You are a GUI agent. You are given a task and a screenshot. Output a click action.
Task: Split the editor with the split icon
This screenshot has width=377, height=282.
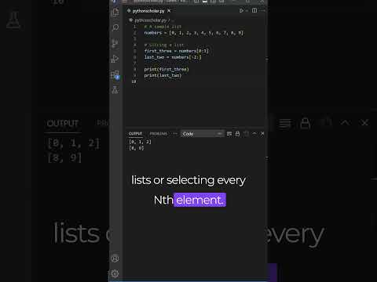[254, 10]
